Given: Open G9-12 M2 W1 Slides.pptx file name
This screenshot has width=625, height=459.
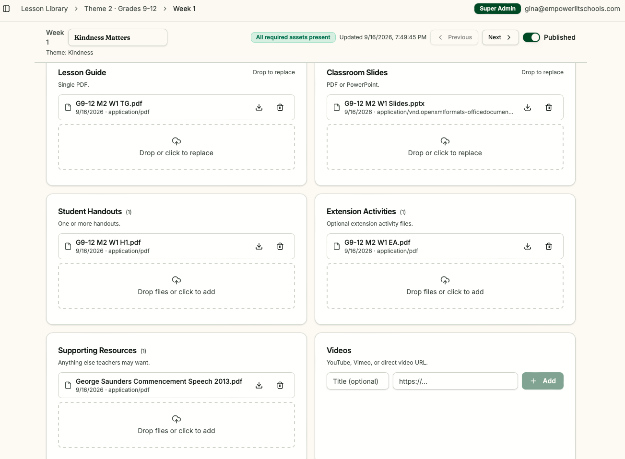Looking at the screenshot, I should point(384,103).
